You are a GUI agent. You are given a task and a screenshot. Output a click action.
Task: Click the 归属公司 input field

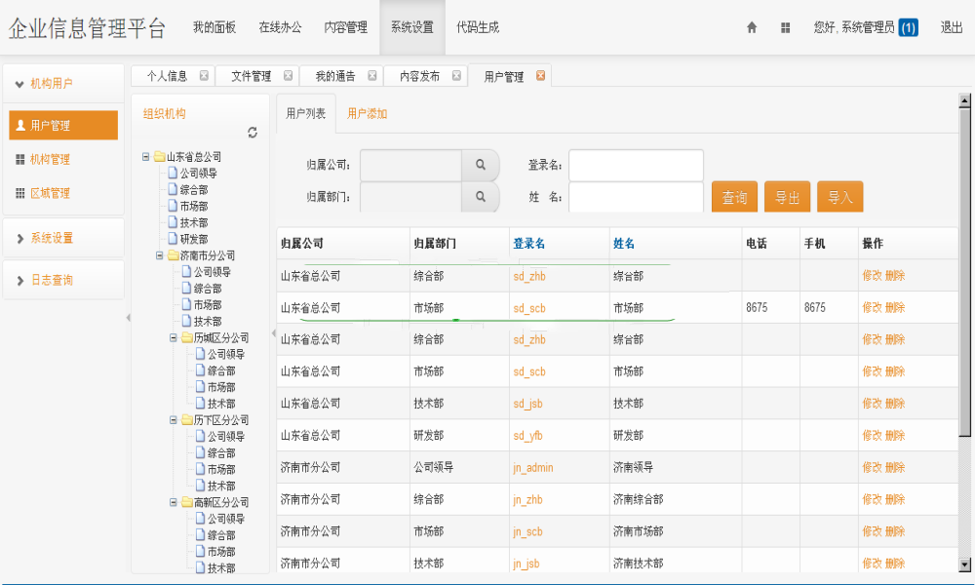tap(410, 166)
